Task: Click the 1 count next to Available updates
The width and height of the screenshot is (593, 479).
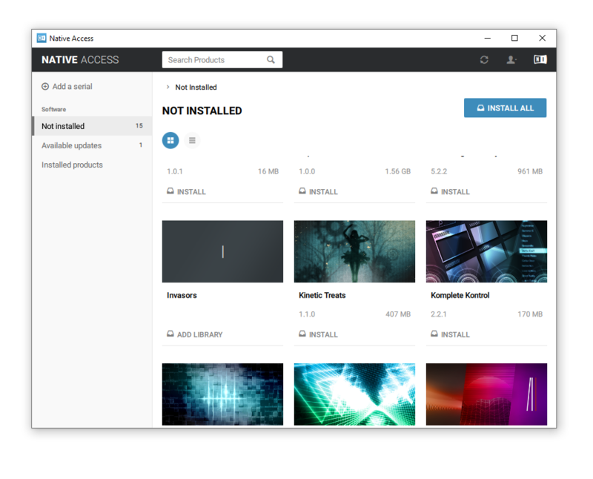Action: tap(141, 145)
